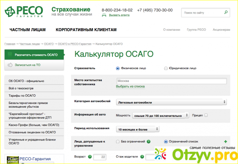Screen dimensions: 238x164
Task: Click help icon next to 'Возраст'
Action: [89, 157]
